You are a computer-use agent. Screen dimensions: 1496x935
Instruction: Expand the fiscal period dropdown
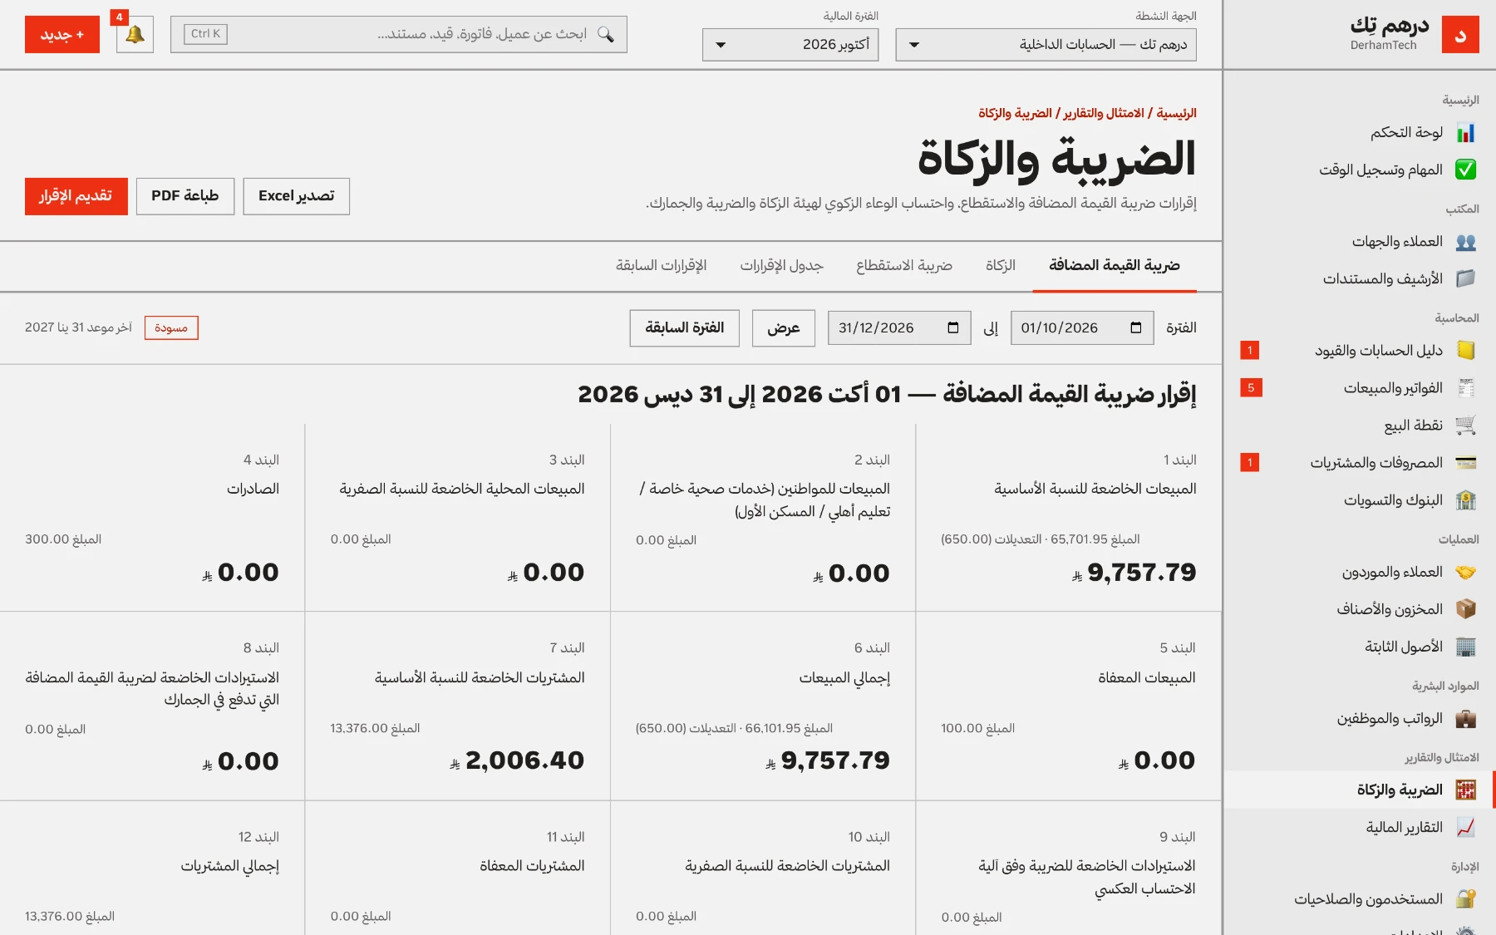click(790, 45)
